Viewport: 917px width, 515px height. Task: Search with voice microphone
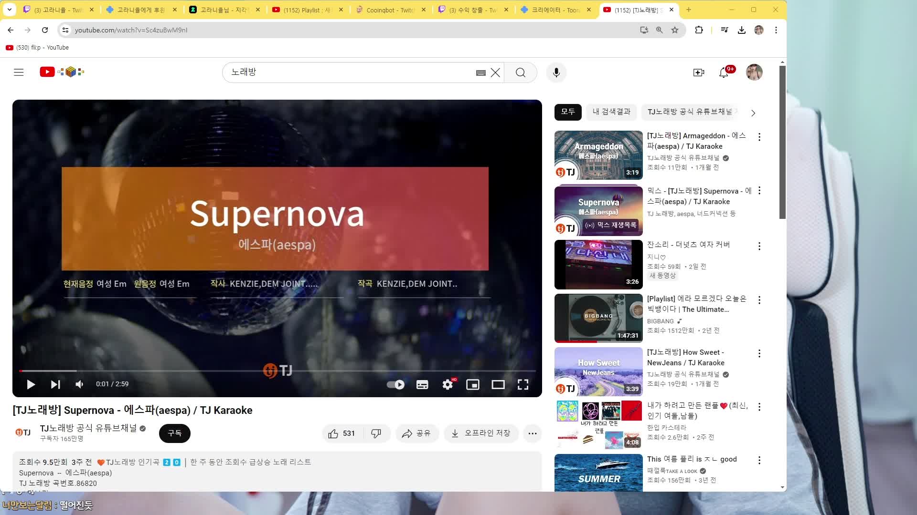(556, 72)
